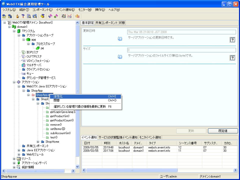The height and width of the screenshot is (180, 240).
Task: Click the hammer toolbar icon
Action: 23,16
